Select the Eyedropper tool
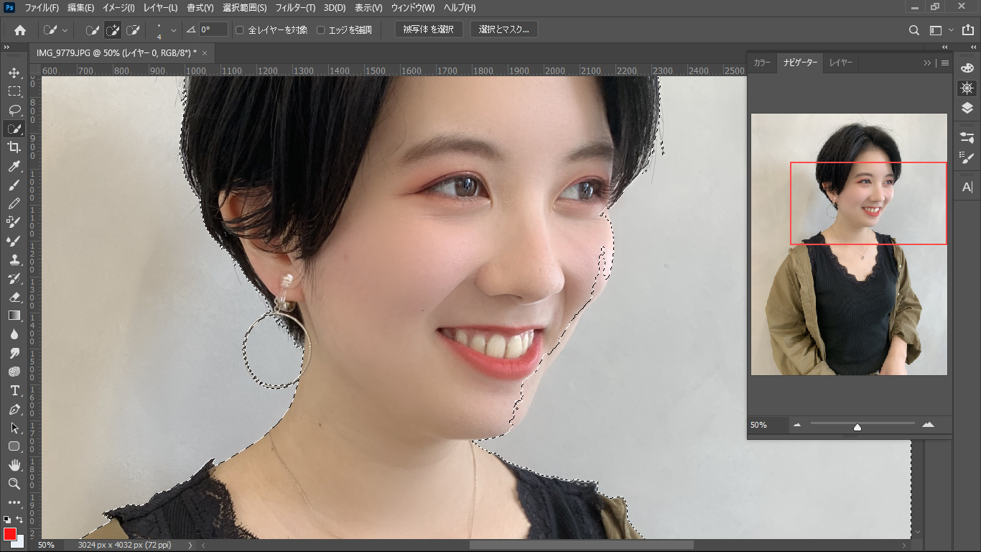Screen dimensions: 981x552 click(14, 166)
